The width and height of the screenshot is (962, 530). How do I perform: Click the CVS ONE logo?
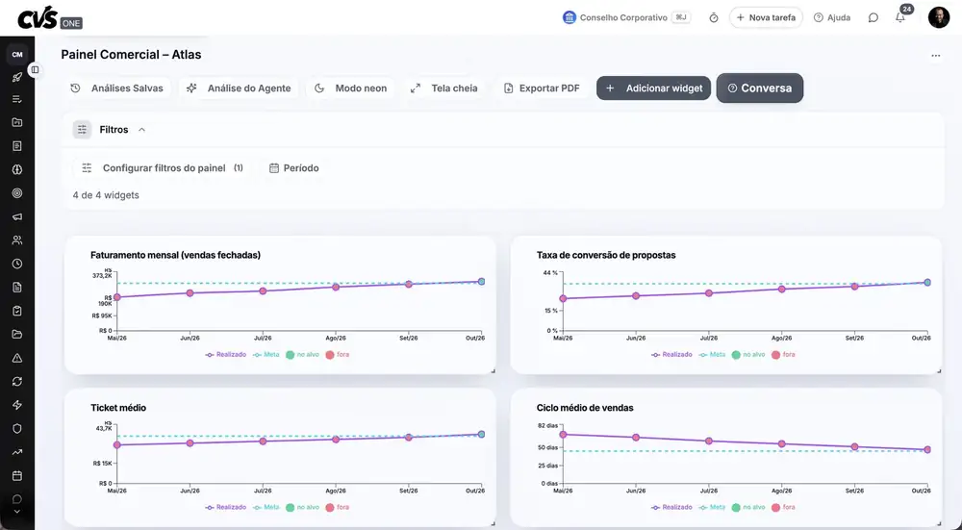[50, 18]
